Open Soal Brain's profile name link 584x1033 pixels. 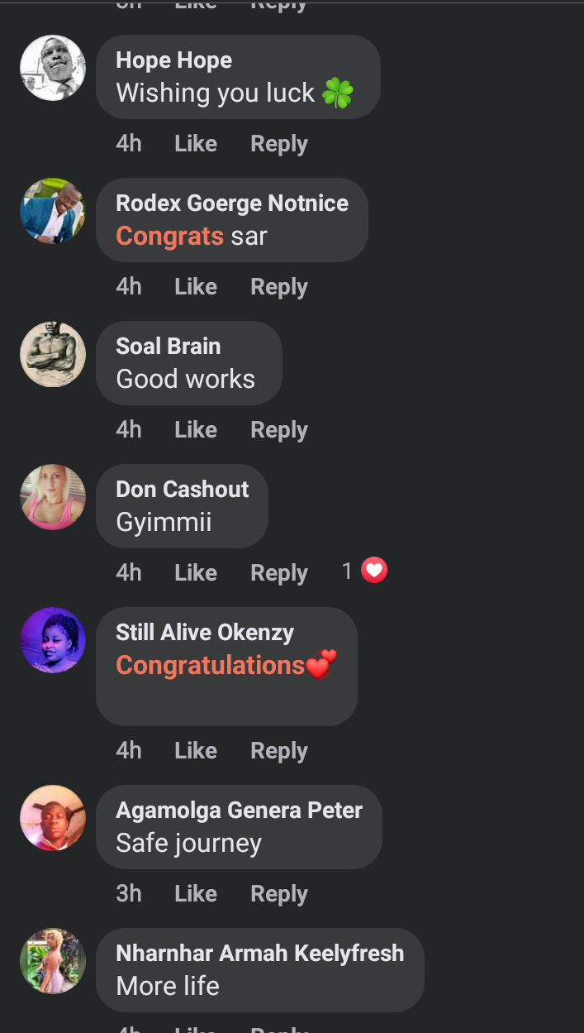pyautogui.click(x=169, y=347)
